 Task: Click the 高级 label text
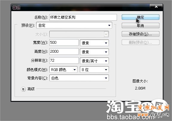click(31, 89)
